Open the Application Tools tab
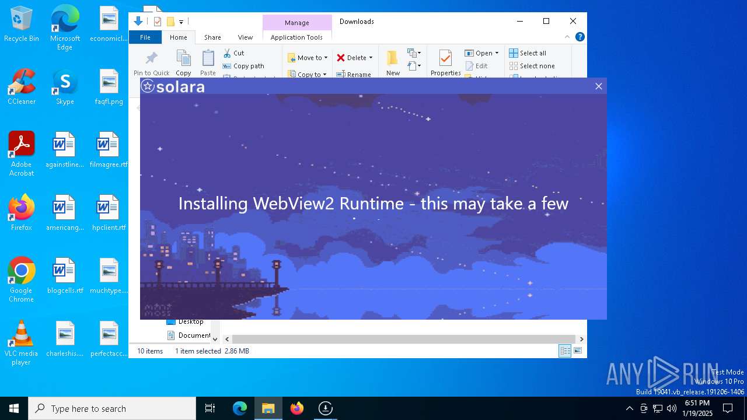 pos(296,37)
